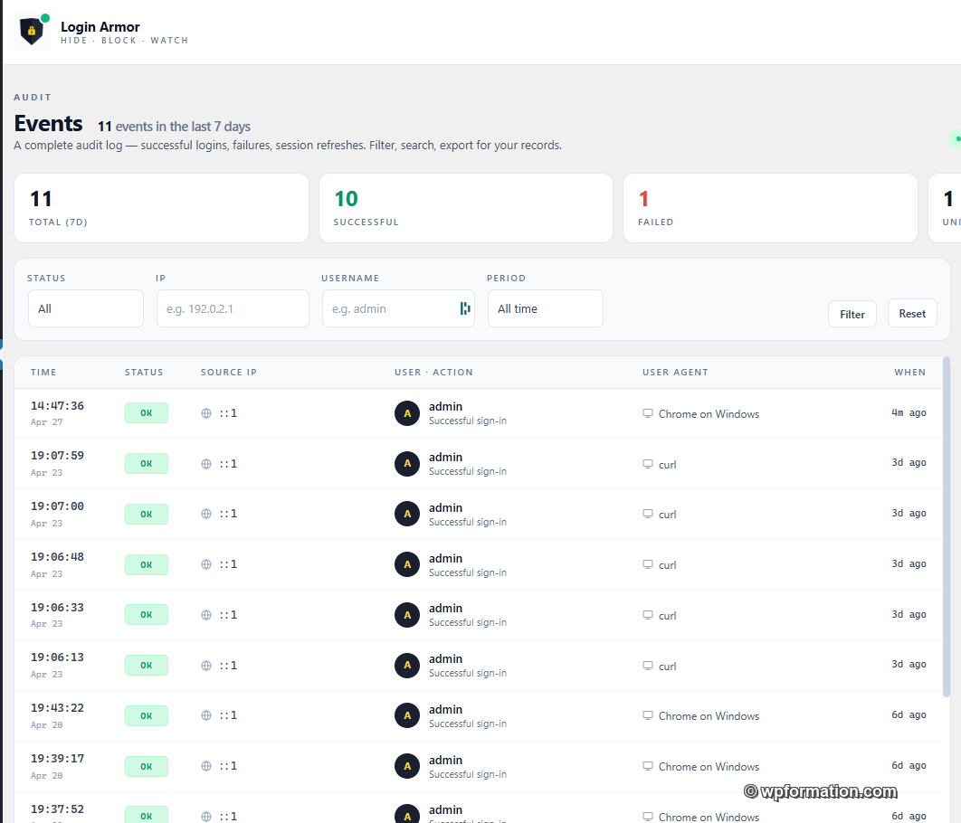Click monitor icon beside Chrome on Windows, 14:47:36 row

click(648, 413)
